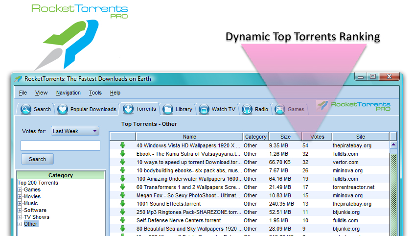Select the Movies category label
This screenshot has width=414, height=236.
pyautogui.click(x=32, y=197)
